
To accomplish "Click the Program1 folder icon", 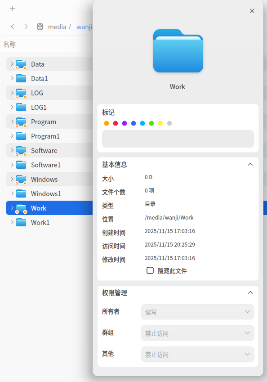I will tap(21, 136).
